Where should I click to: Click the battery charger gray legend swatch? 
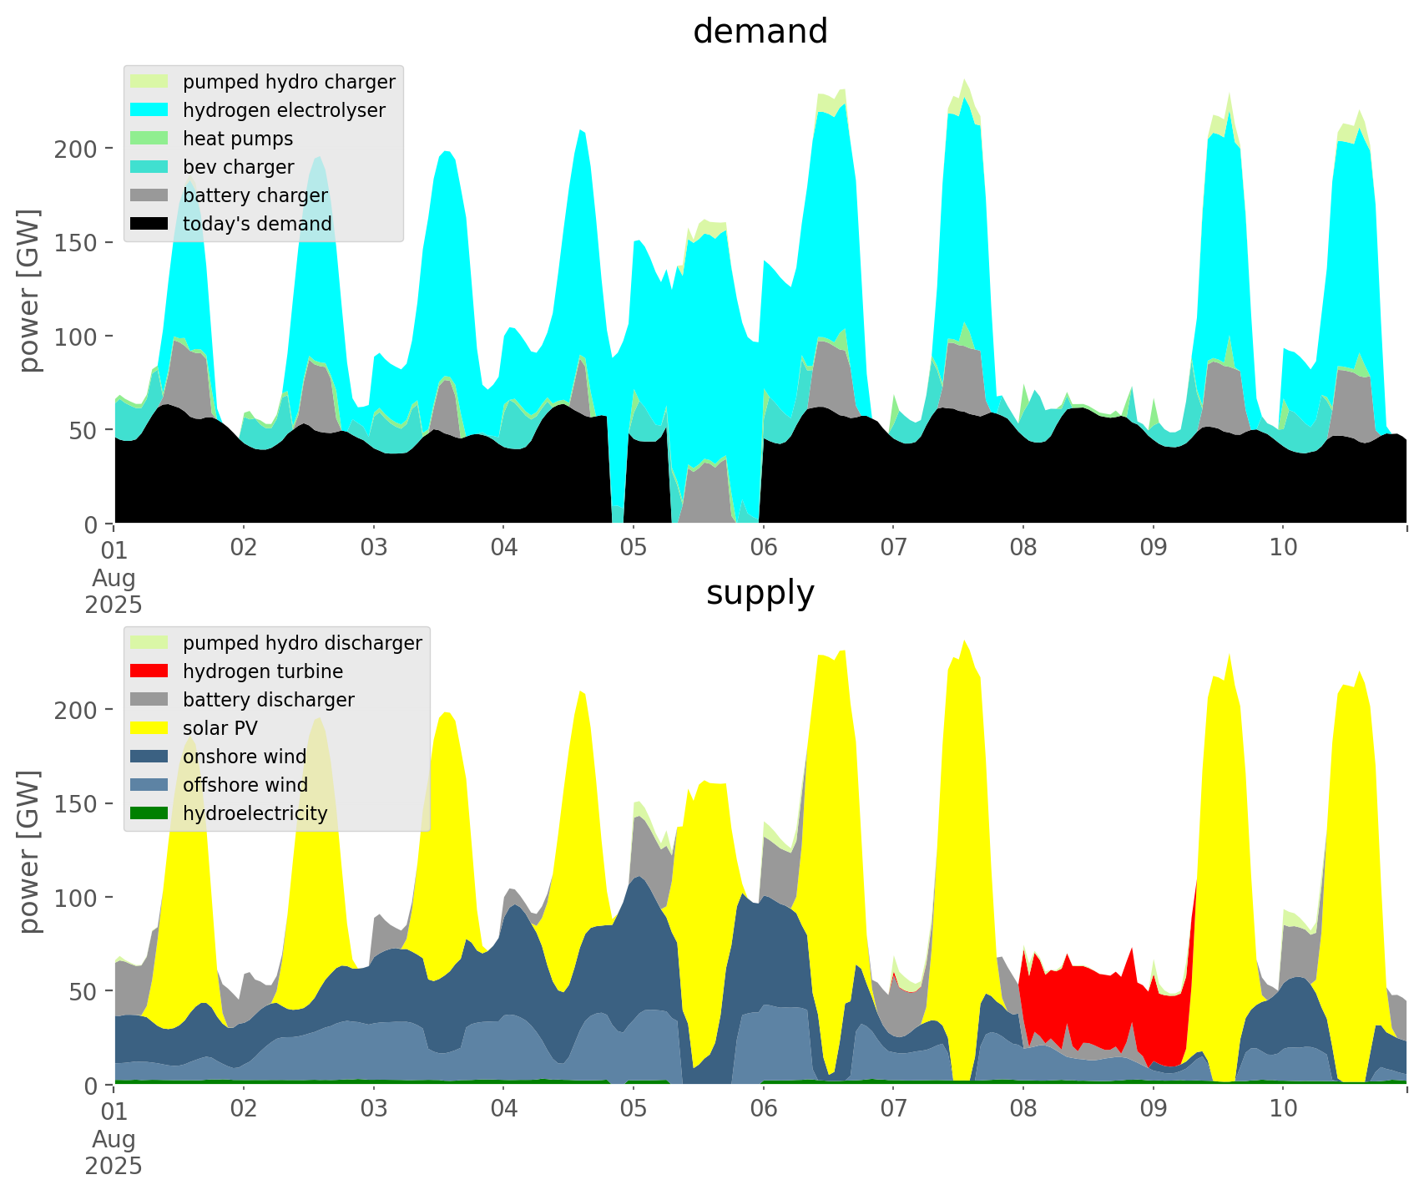pyautogui.click(x=150, y=195)
